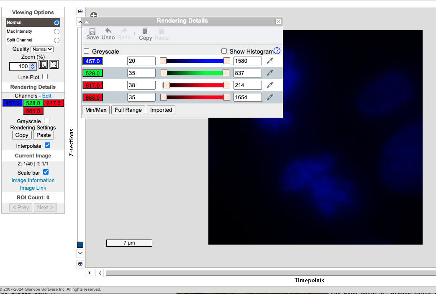
Task: Toggle channel 457.0 in the dialog
Action: (x=92, y=61)
